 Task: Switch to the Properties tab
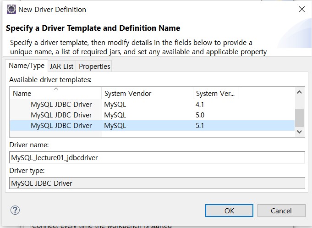(x=94, y=67)
